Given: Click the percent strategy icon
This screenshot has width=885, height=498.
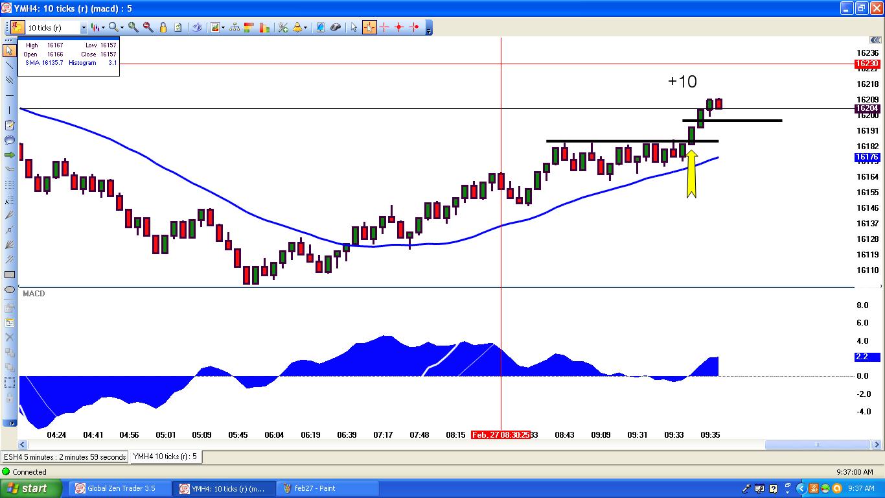Looking at the screenshot, I should click(282, 27).
